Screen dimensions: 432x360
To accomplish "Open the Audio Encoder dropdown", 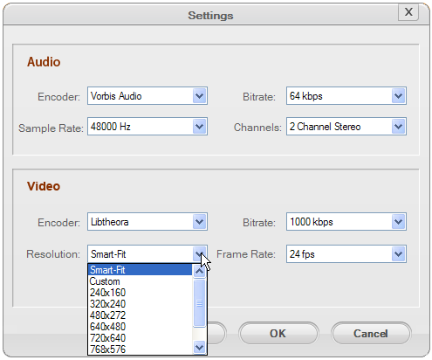I will (x=147, y=95).
